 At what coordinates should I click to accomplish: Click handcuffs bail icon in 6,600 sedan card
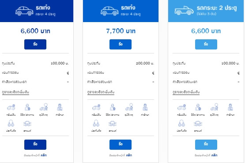(x=11, y=123)
